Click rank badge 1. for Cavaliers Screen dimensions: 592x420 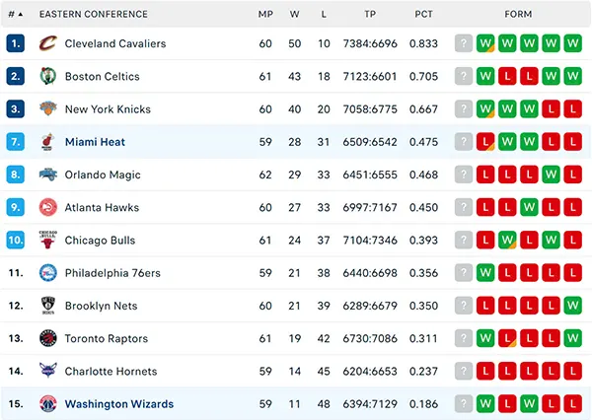(x=16, y=43)
